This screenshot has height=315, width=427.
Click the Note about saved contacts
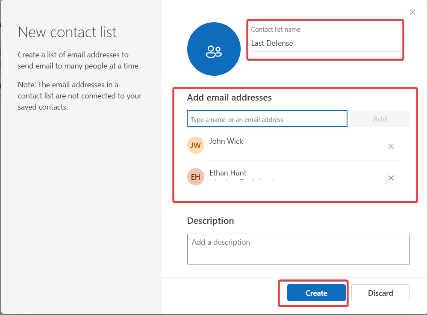tap(80, 96)
